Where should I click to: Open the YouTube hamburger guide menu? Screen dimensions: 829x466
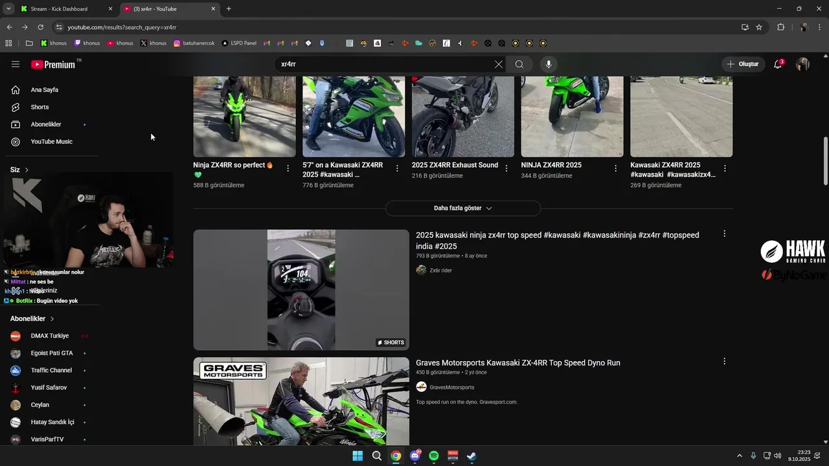16,64
